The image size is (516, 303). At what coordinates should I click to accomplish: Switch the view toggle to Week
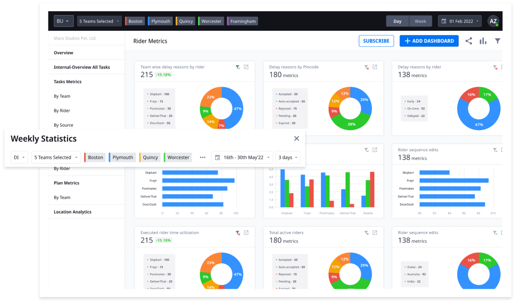coord(420,21)
